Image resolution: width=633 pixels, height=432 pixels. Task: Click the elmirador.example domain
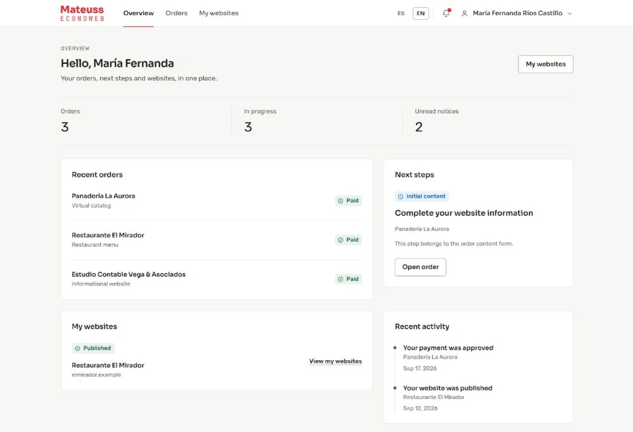point(96,375)
